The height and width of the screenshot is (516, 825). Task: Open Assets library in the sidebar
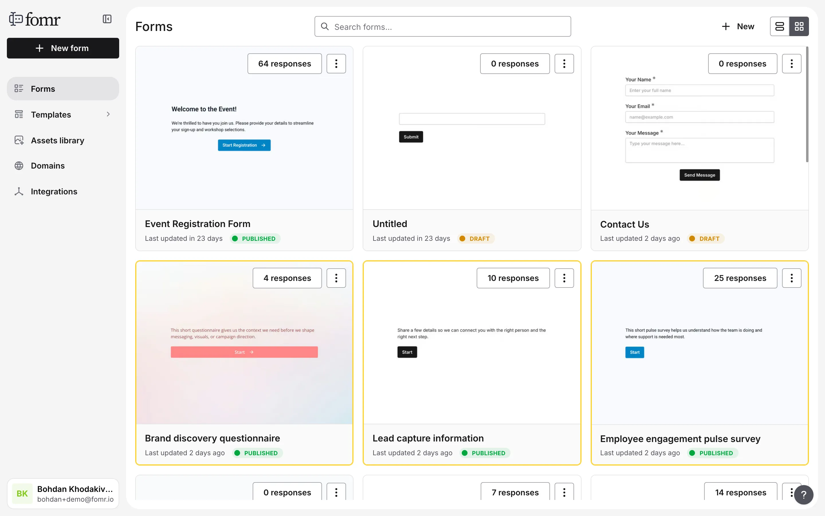coord(63,140)
